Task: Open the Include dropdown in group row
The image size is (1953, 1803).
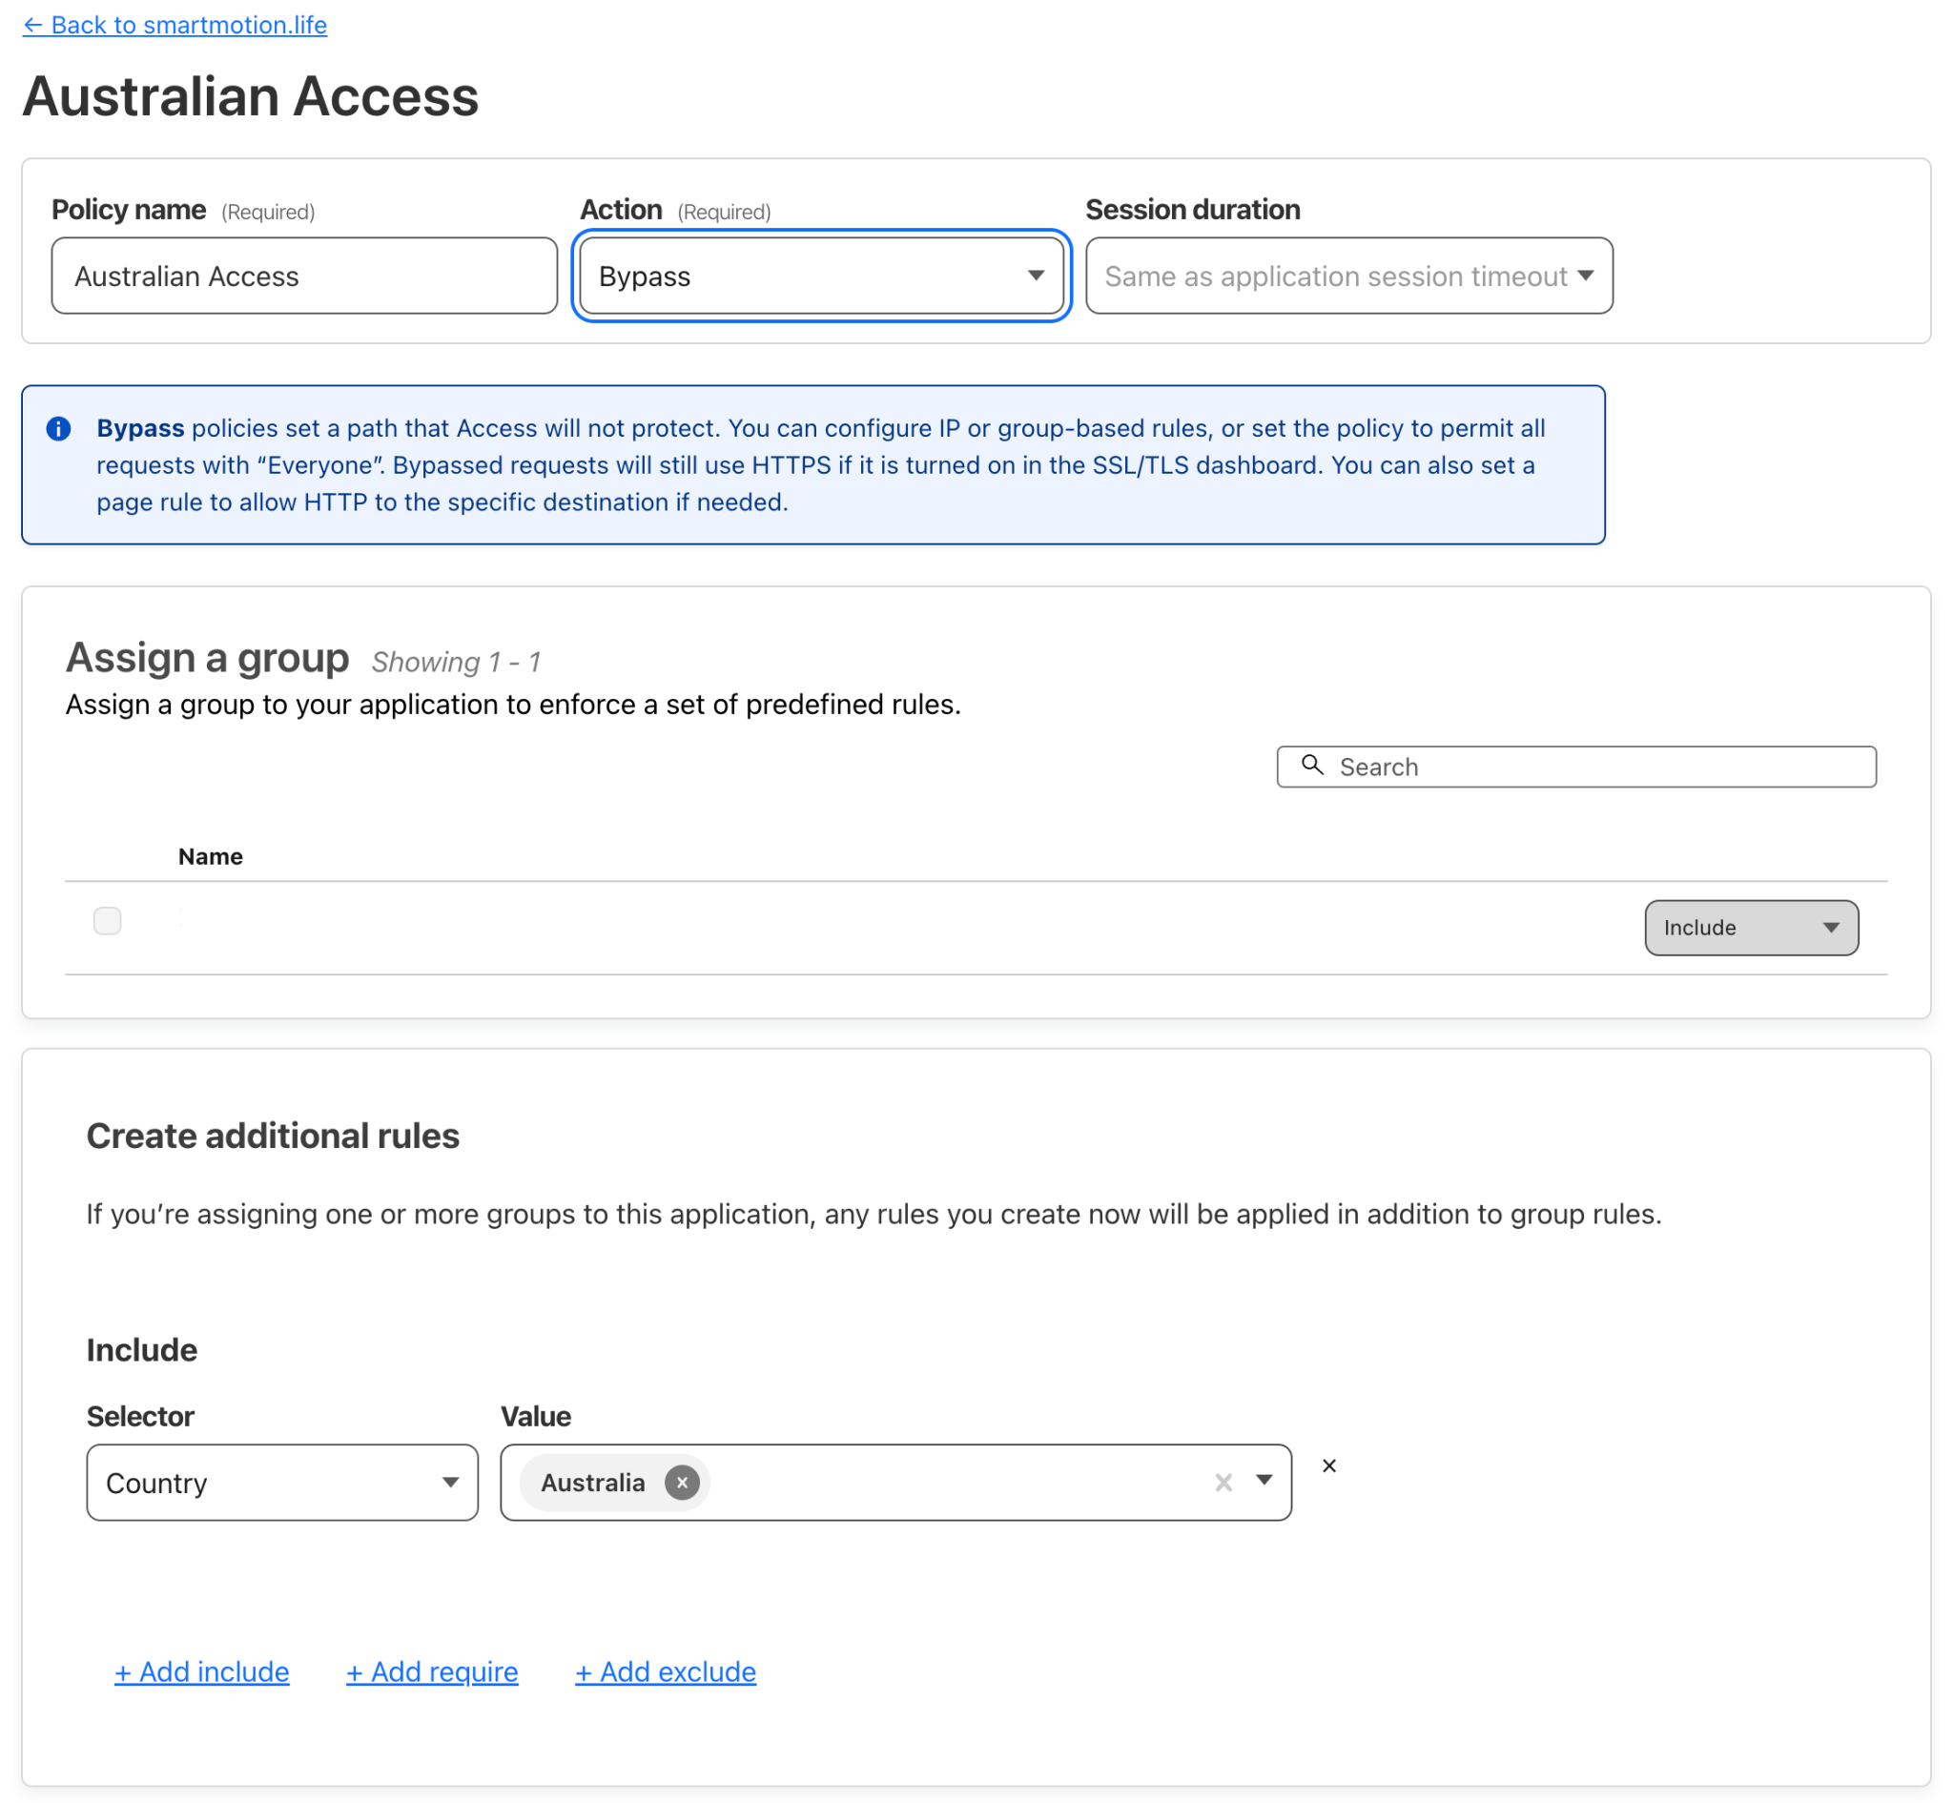Action: point(1751,928)
